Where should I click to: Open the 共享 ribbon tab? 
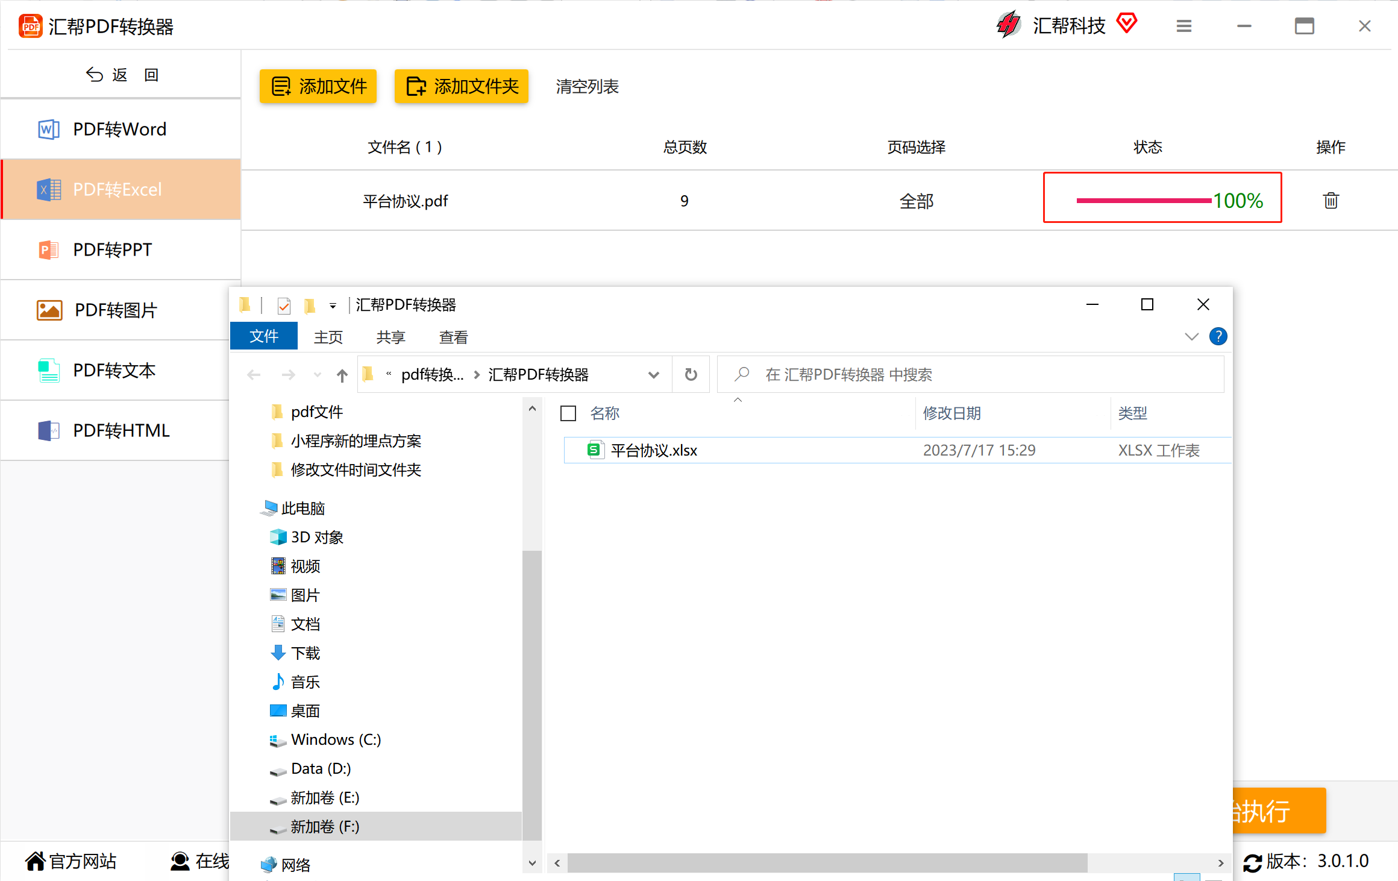(x=391, y=337)
